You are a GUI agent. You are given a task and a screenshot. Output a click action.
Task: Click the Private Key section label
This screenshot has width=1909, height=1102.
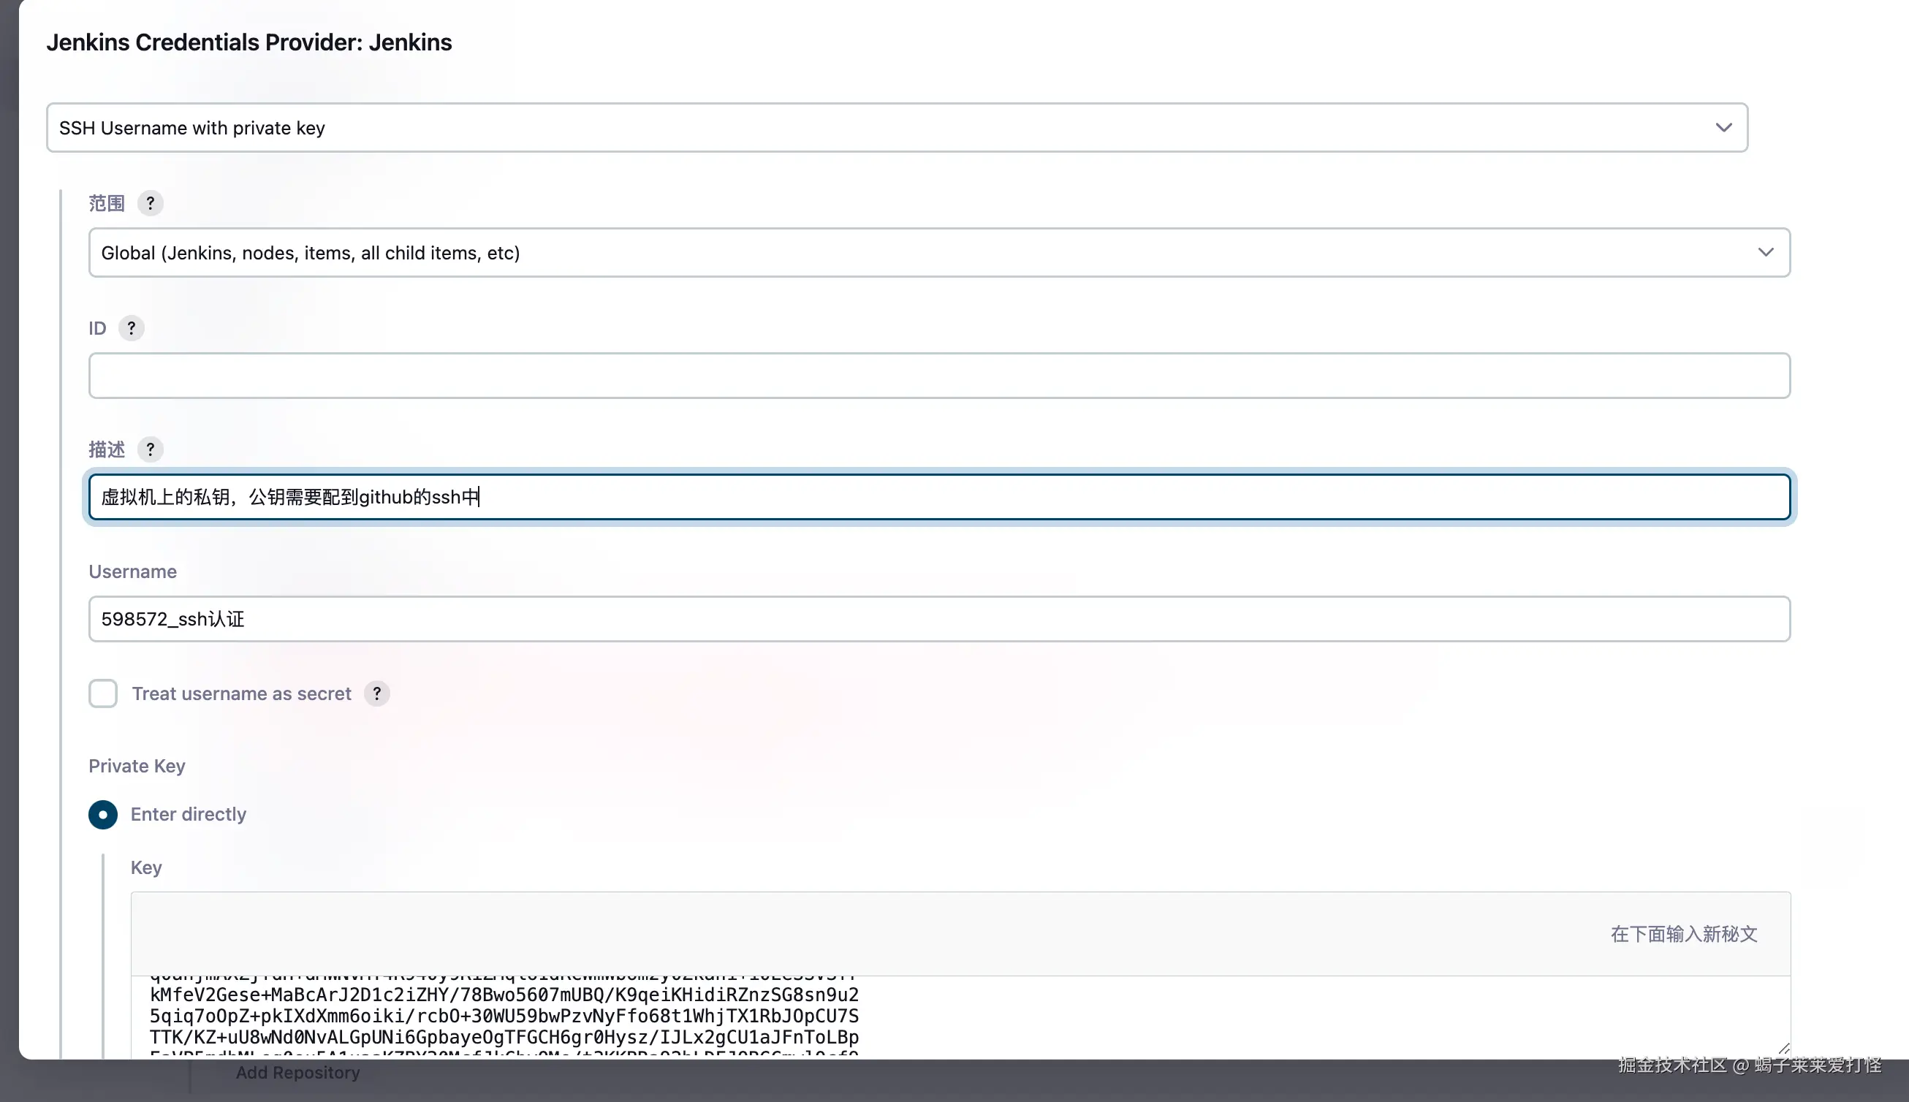[x=137, y=766]
